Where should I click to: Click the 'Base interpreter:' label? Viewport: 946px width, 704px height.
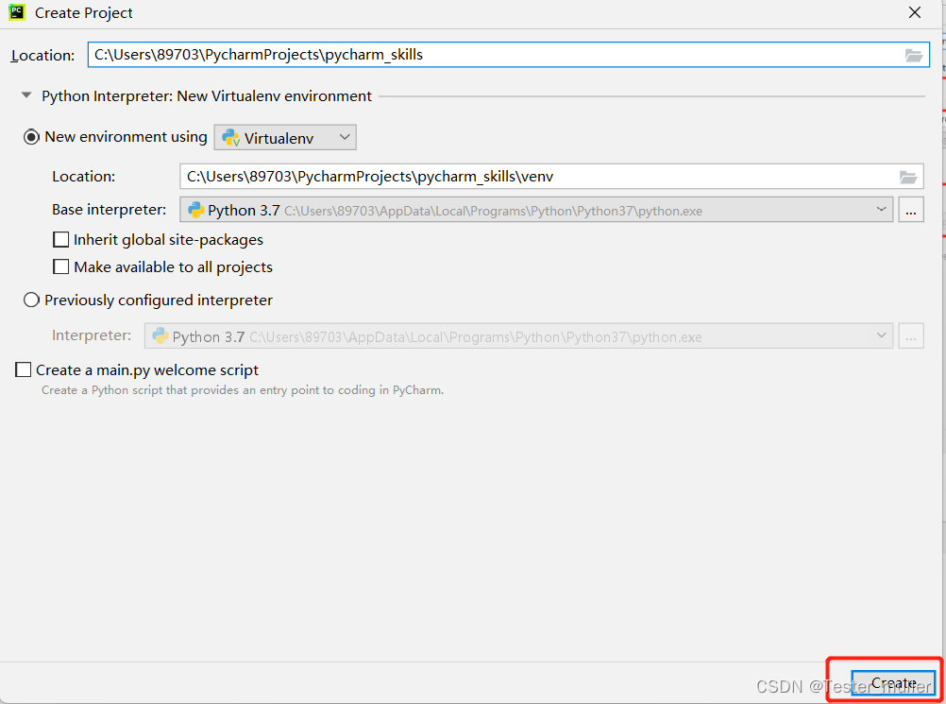[110, 210]
